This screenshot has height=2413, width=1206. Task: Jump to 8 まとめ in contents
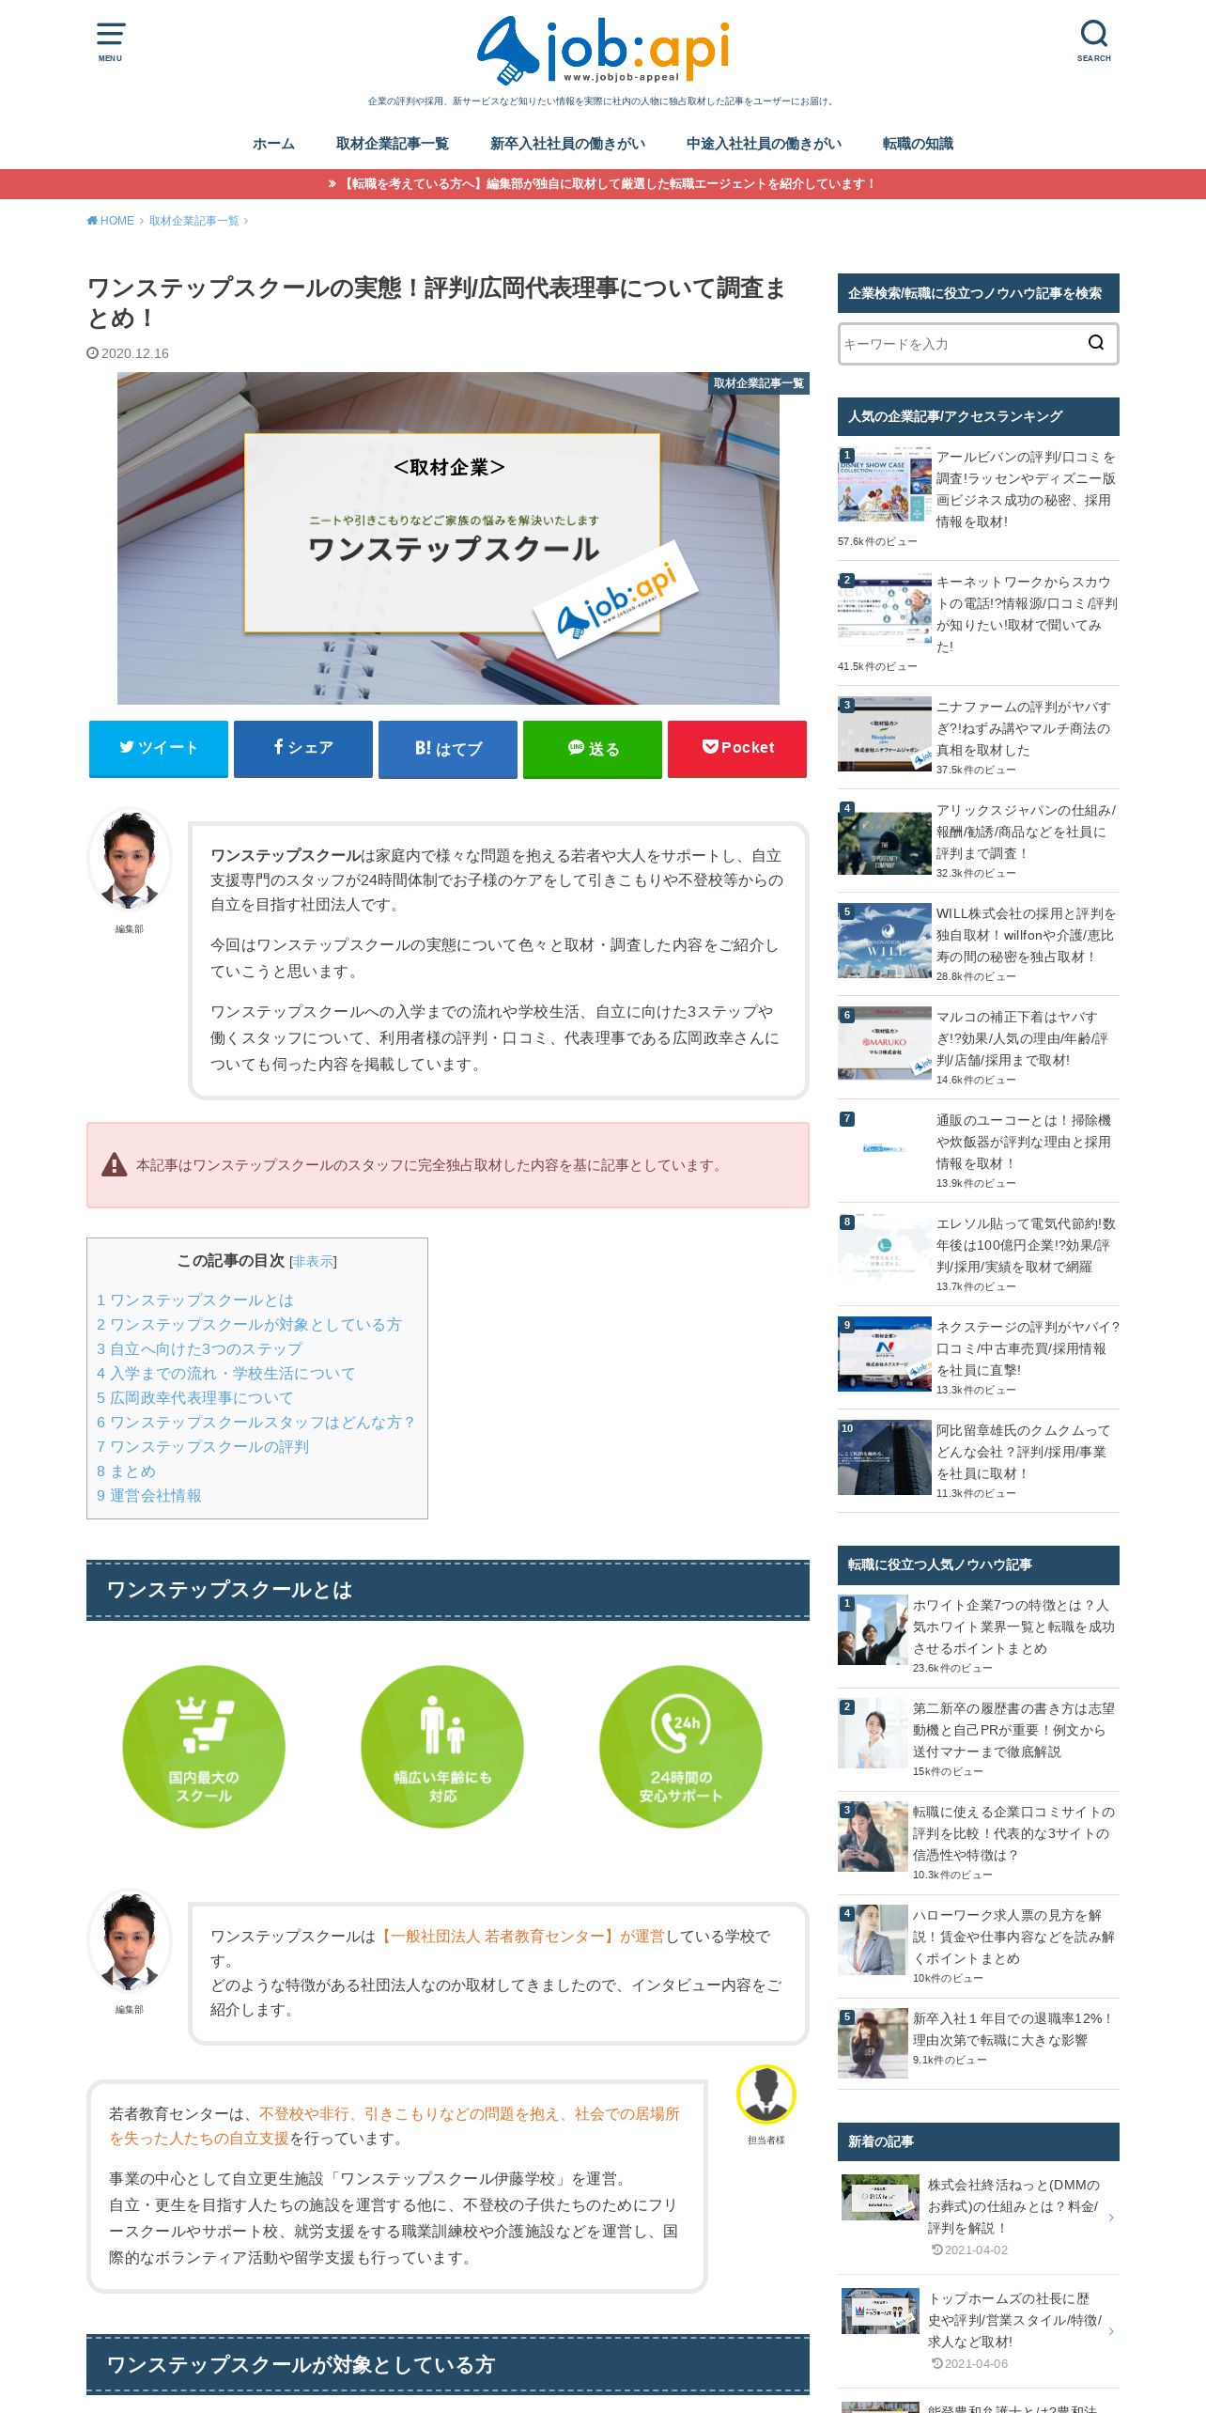click(x=126, y=1471)
